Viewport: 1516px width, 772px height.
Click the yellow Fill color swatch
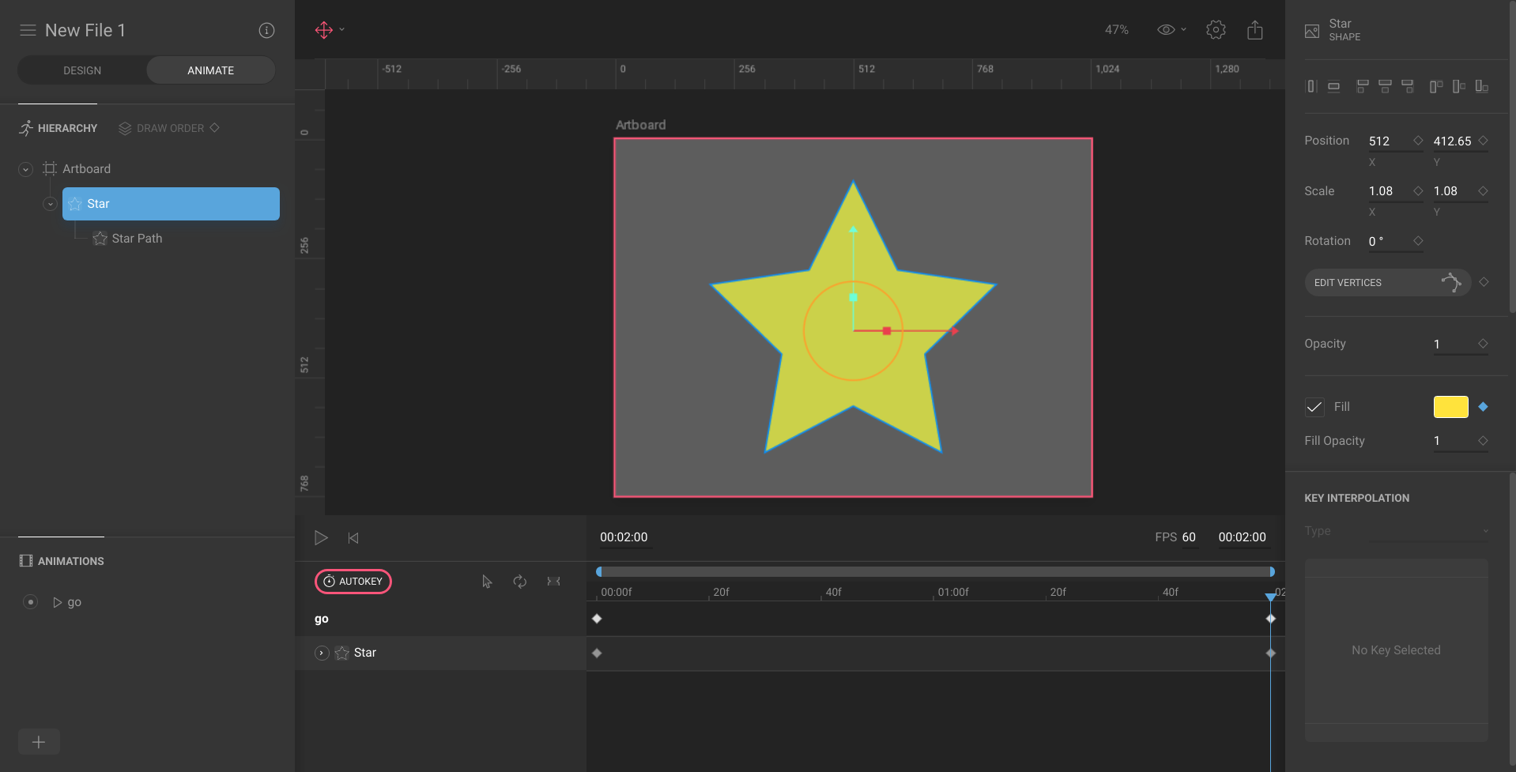pyautogui.click(x=1450, y=407)
